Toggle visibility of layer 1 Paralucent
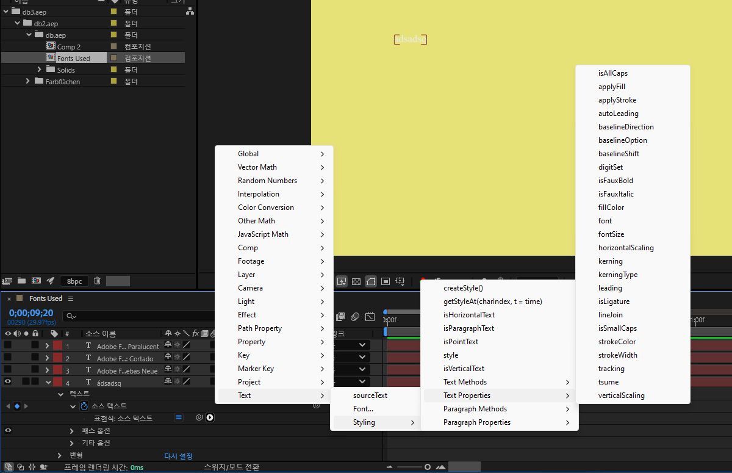Viewport: 732px width, 473px height. click(7, 345)
